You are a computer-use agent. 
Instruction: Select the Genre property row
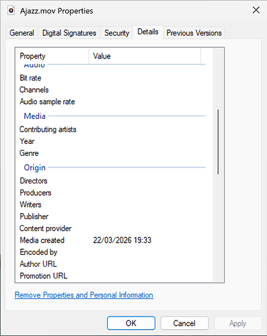tap(112, 153)
